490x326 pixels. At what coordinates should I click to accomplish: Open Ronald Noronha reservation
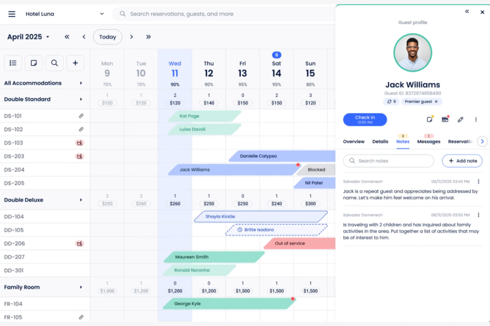pyautogui.click(x=200, y=270)
